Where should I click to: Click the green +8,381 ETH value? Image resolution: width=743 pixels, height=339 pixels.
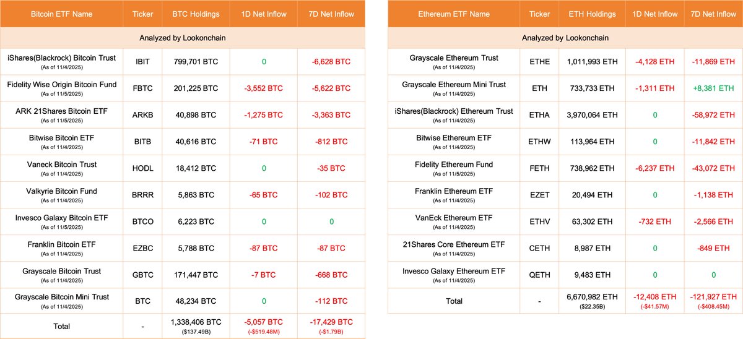(x=714, y=88)
